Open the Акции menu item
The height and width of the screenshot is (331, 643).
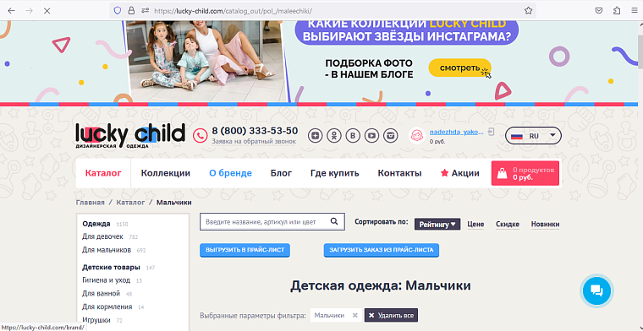click(459, 173)
